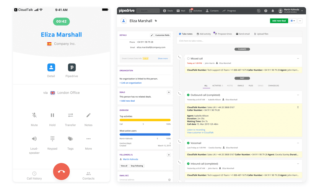The height and width of the screenshot is (189, 319).
Task: Switch to the ACTIVITIES history filter
Action: [x=217, y=86]
